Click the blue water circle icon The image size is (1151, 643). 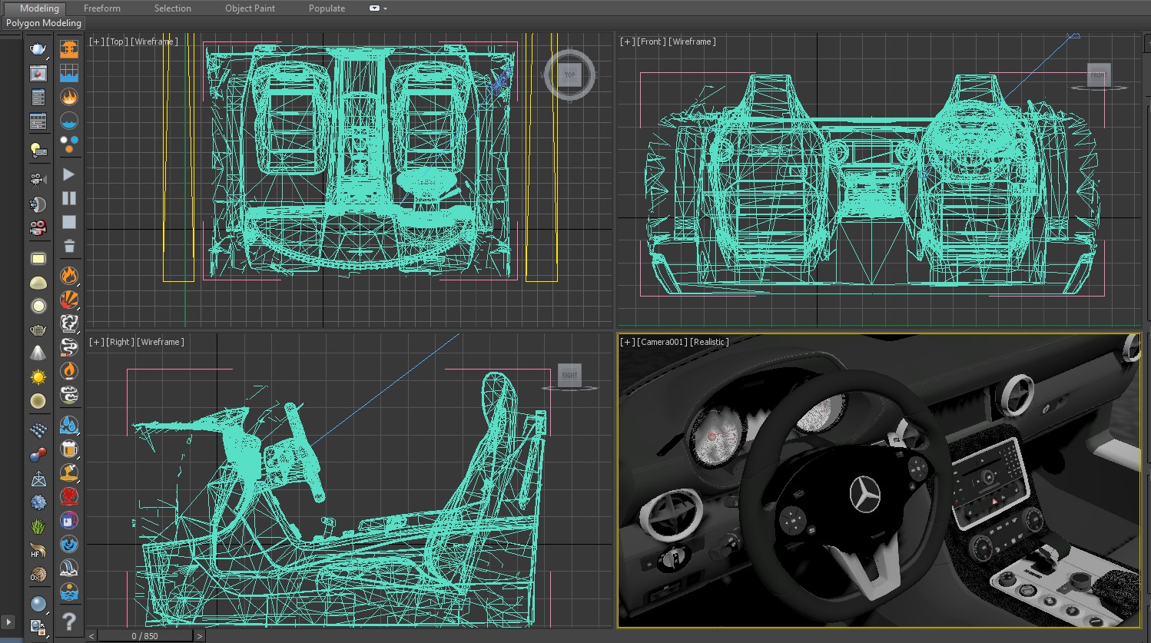(x=69, y=121)
